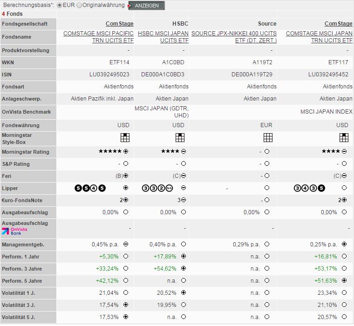Image resolution: width=354 pixels, height=326 pixels.
Task: Click Morningstar Style-Box icon for ETF114 fund
Action: (x=125, y=137)
